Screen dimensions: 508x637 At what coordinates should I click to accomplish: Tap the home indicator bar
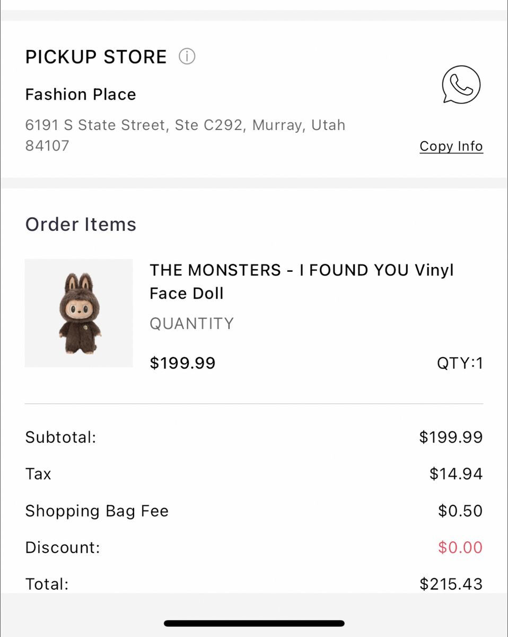coord(254,623)
